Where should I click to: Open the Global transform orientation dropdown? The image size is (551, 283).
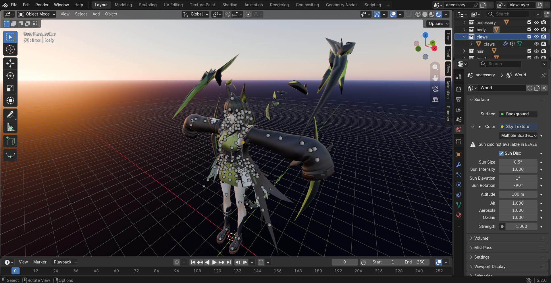coord(195,14)
